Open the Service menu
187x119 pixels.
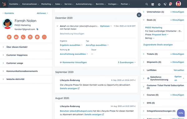pyautogui.click(x=69, y=4)
